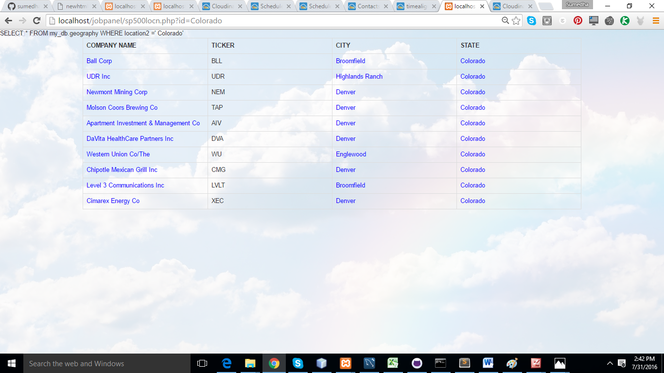Open the Chipotle Mexican Grill Inc link

click(x=122, y=170)
